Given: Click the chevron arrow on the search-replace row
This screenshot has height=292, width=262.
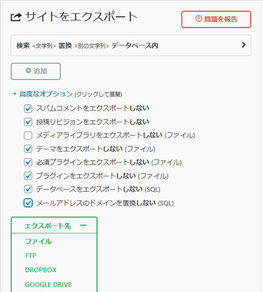Looking at the screenshot, I should click(244, 45).
